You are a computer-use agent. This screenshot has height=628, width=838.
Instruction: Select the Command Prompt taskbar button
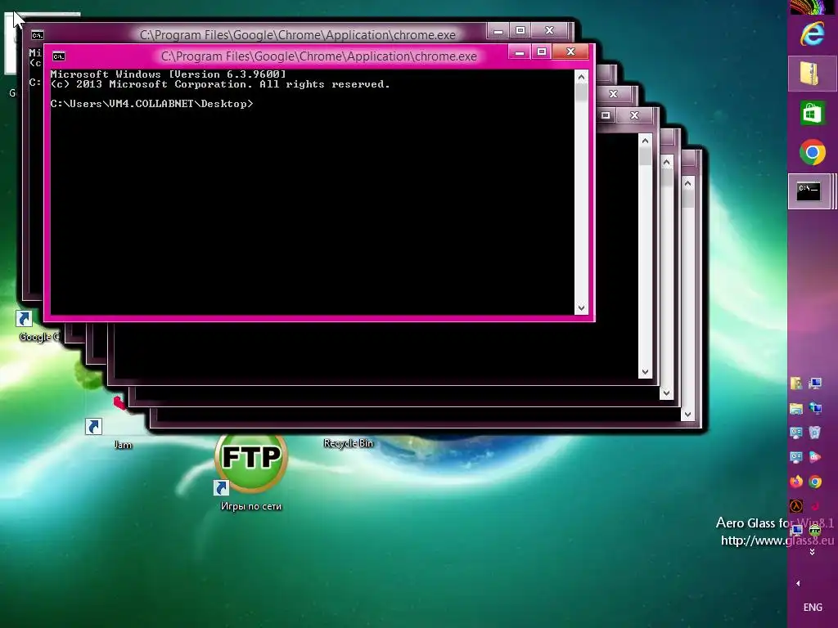pos(809,191)
